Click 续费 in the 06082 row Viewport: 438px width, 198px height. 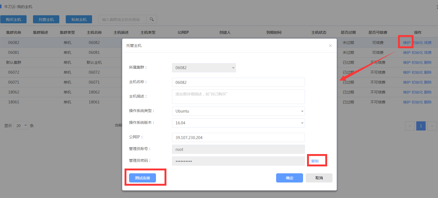[428, 43]
